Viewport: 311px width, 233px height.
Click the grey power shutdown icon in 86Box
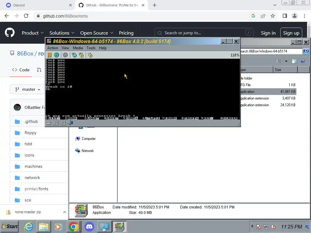(x=65, y=55)
